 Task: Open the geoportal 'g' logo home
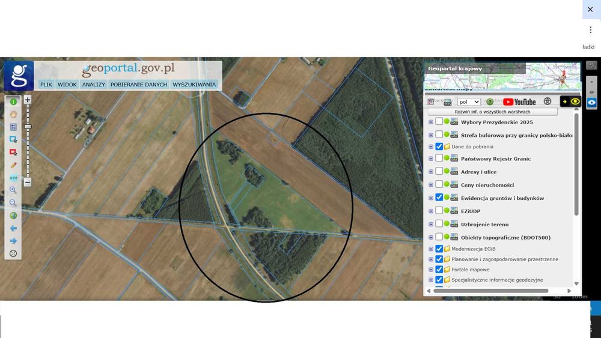(19, 76)
